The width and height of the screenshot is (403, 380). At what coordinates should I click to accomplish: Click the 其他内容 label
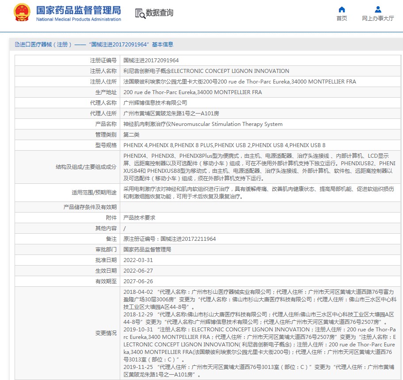pos(106,228)
